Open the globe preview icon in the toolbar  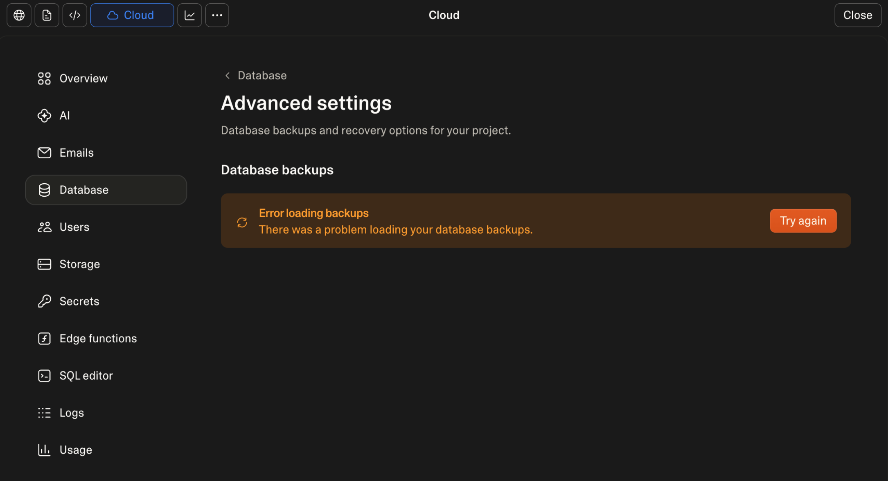click(19, 15)
